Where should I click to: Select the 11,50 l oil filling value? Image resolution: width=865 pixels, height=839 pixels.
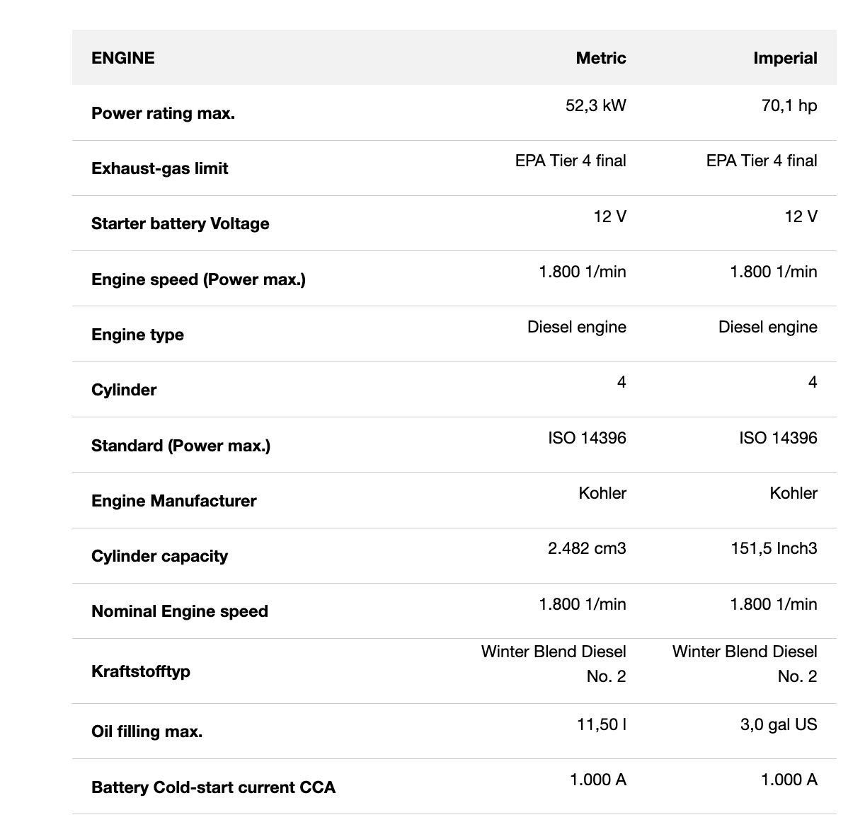coord(602,724)
